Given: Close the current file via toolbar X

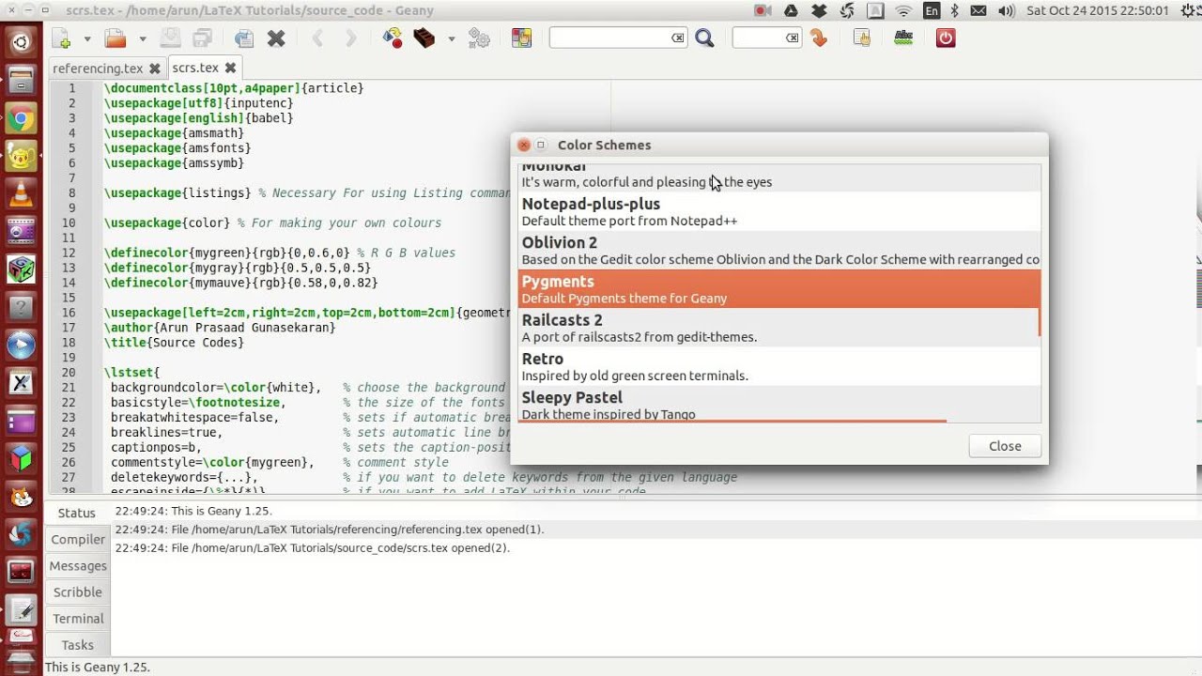Looking at the screenshot, I should point(276,38).
